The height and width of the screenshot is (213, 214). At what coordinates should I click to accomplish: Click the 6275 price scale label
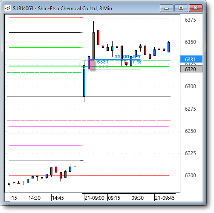[x=190, y=109]
